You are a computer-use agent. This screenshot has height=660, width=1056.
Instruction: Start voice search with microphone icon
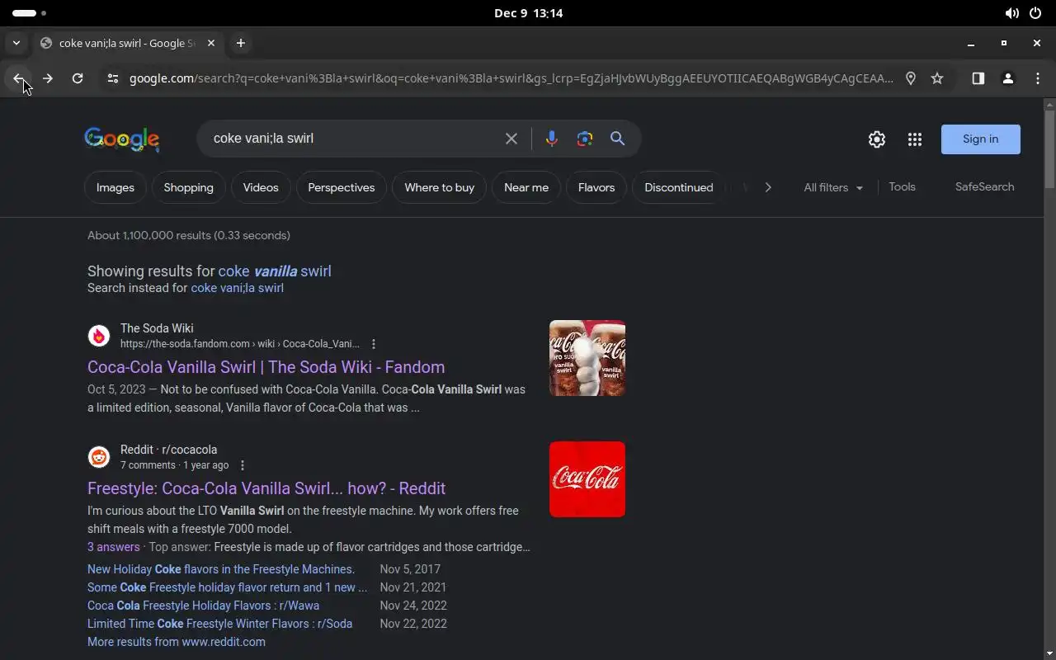click(x=552, y=139)
